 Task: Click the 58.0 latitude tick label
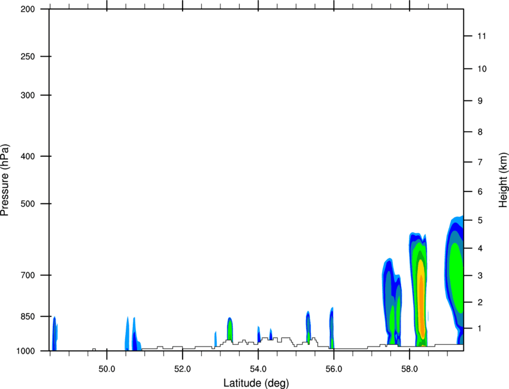410,369
